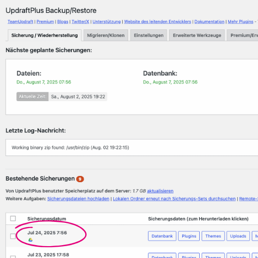Download Themes of Jul 24, 2025 backup
258x258 pixels.
coord(213,236)
